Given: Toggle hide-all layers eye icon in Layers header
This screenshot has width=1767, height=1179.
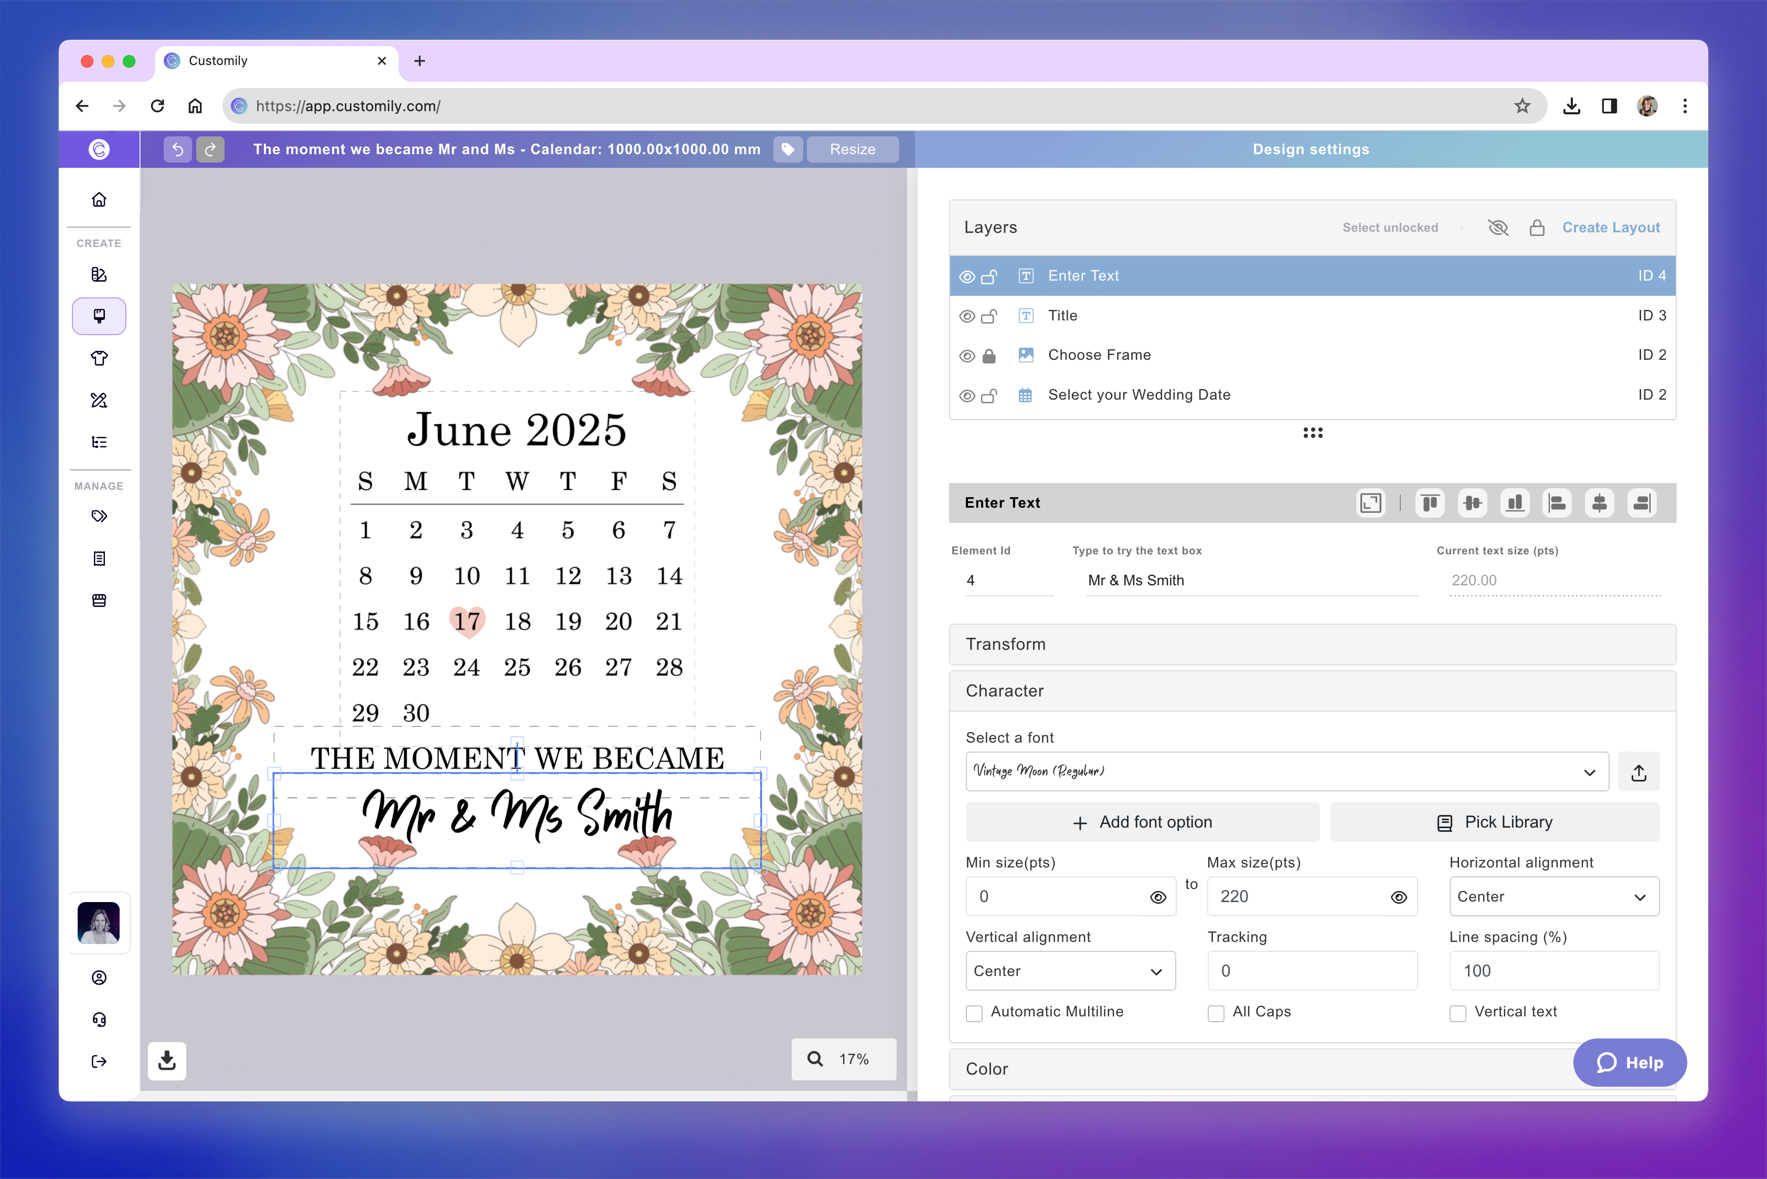Looking at the screenshot, I should 1498,228.
